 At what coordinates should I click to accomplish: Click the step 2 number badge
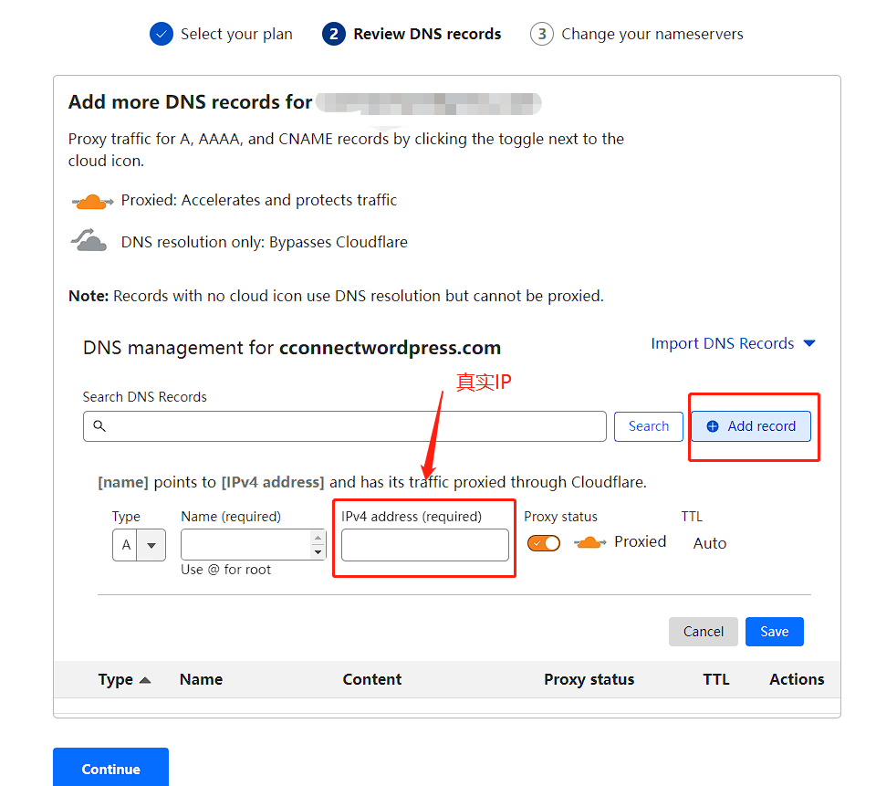334,34
